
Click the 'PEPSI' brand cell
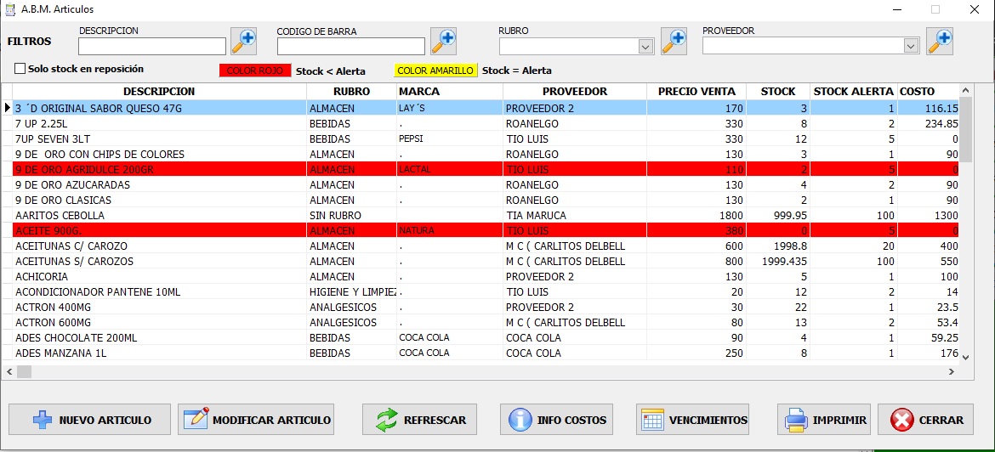(x=450, y=138)
